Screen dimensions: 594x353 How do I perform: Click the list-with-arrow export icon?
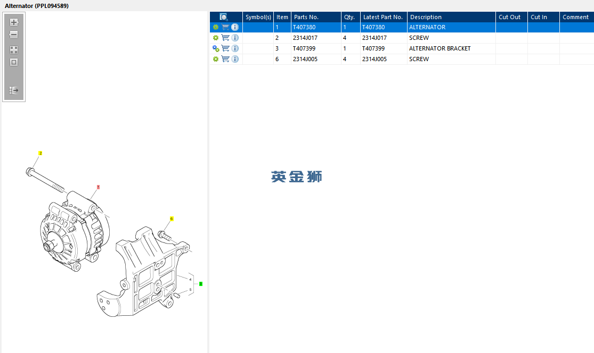14,90
